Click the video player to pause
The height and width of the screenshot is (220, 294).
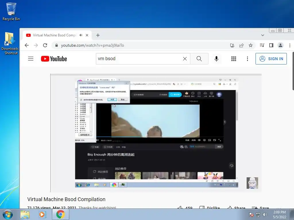[156, 133]
